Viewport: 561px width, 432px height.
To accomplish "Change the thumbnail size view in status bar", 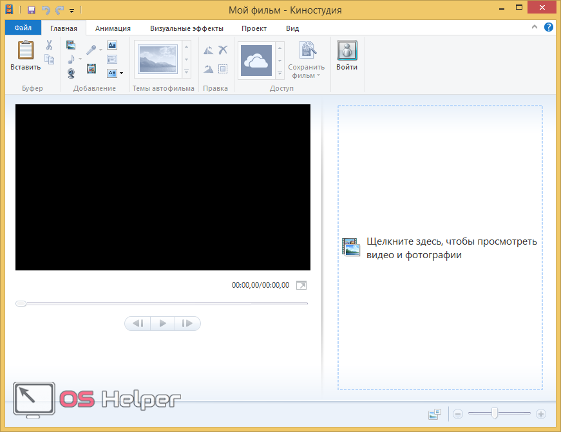I will (434, 415).
